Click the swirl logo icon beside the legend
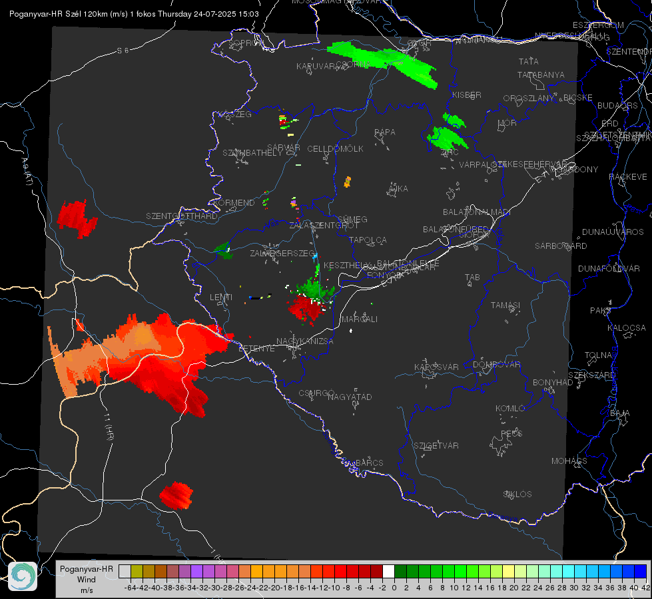652x599 pixels. click(23, 576)
